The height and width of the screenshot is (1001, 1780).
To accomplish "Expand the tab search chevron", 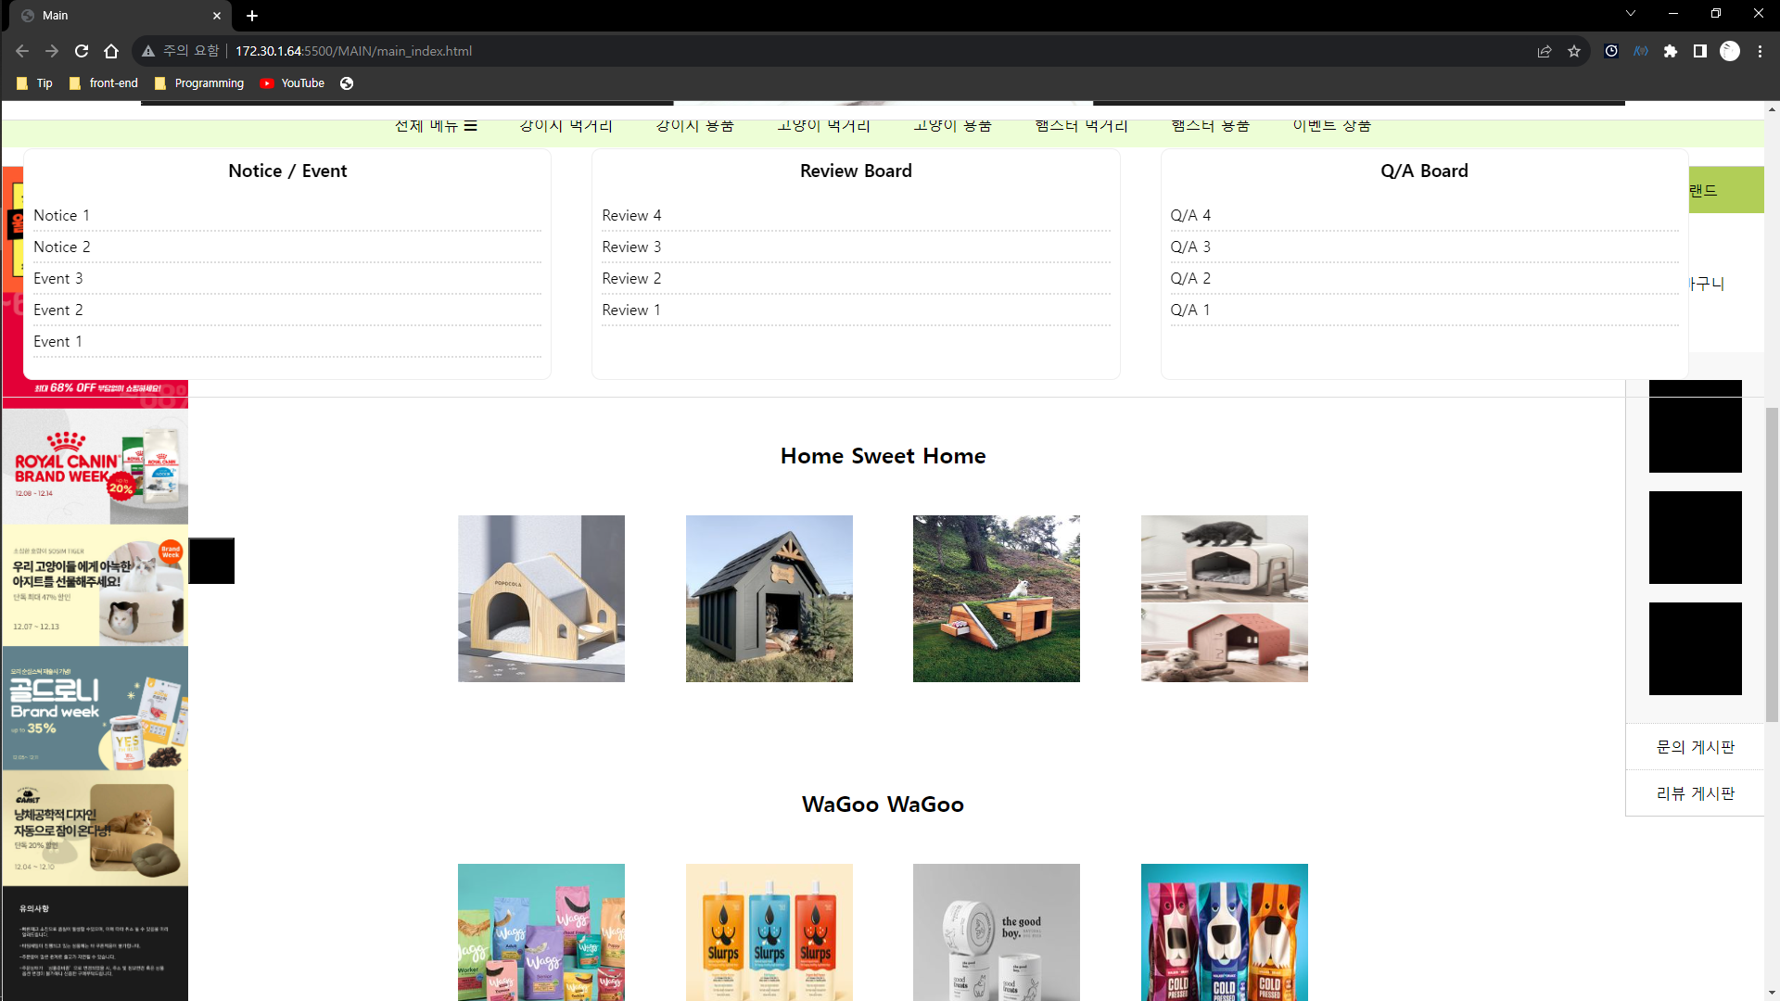I will point(1631,13).
